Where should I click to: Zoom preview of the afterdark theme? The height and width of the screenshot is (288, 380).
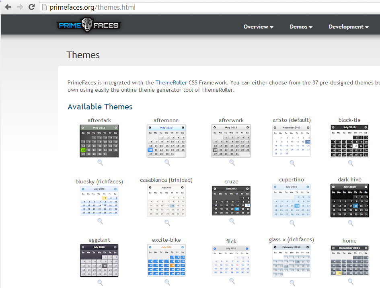[100, 163]
